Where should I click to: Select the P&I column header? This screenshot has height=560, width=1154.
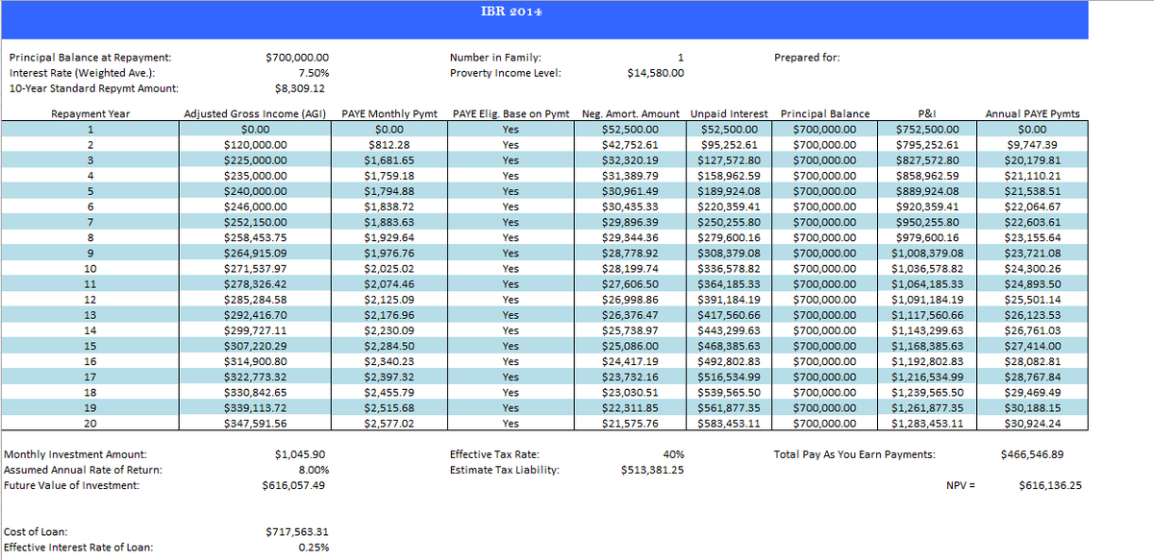coord(927,114)
